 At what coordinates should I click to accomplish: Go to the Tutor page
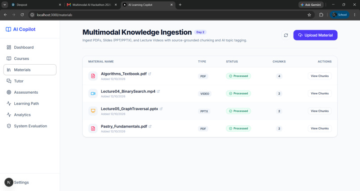click(x=30, y=81)
